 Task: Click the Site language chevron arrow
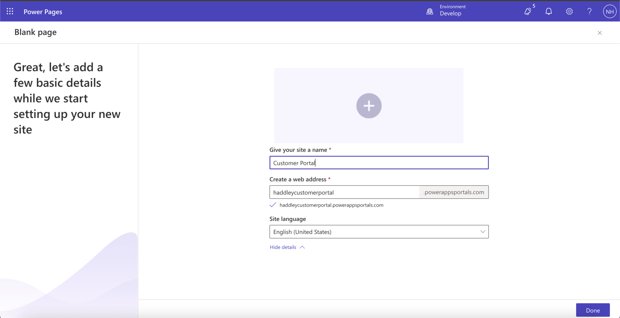(482, 232)
